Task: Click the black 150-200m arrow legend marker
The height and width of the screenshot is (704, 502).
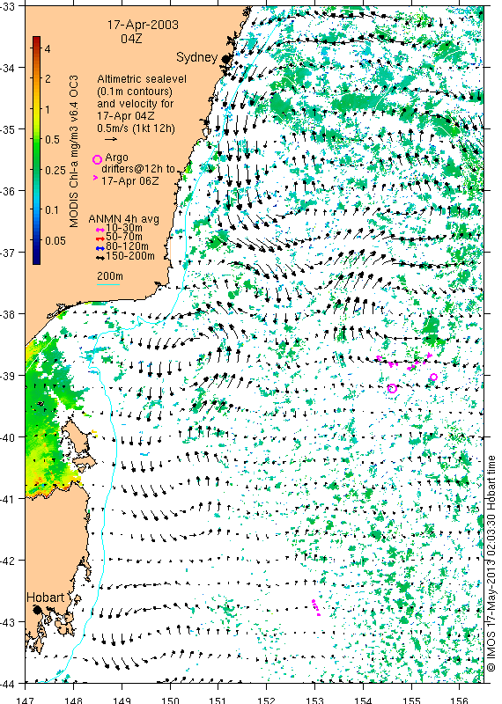Action: [100, 258]
